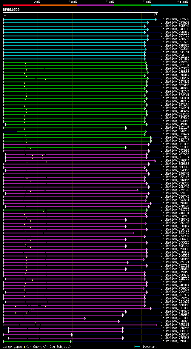
Task: Open the UniRef100_Q9SA52 hit label
Action: [175, 22]
